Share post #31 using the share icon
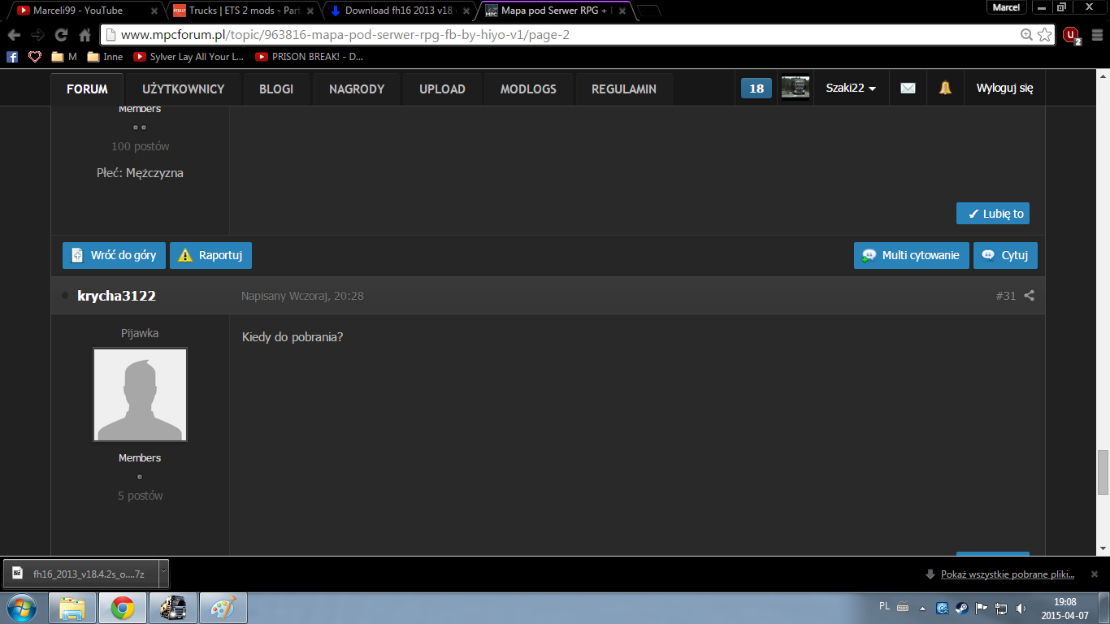1110x624 pixels. (x=1029, y=296)
